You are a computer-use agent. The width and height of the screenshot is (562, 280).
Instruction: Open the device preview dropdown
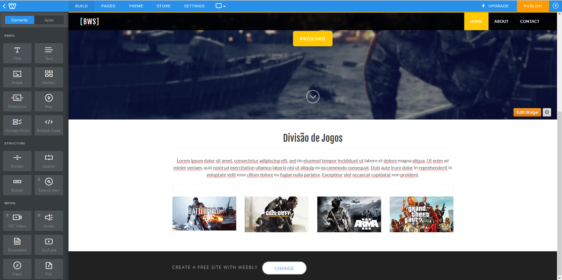(220, 6)
